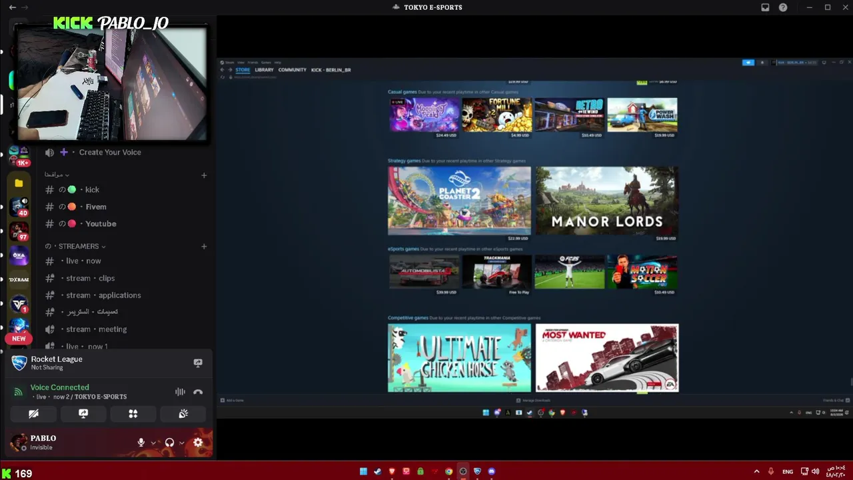Screen dimensions: 853x480
Task: Switch to Steam LIBRARY tab in stream
Action: tap(264, 69)
